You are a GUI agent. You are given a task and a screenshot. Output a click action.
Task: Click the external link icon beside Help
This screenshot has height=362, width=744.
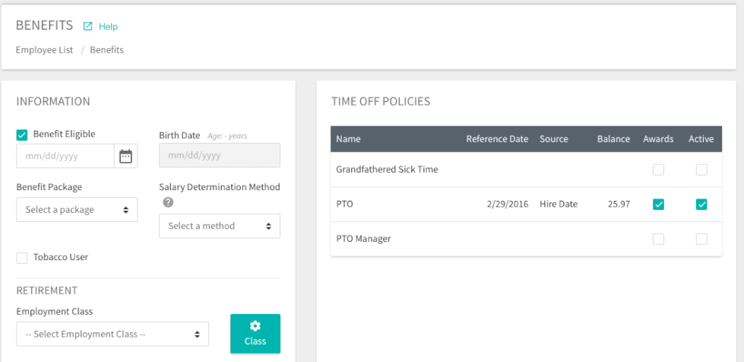(x=87, y=27)
